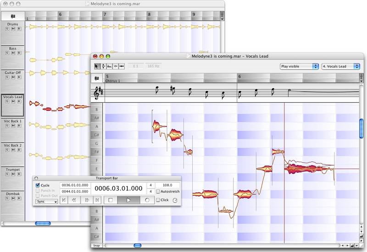Enable the Autostretch checkbox

tap(158, 192)
